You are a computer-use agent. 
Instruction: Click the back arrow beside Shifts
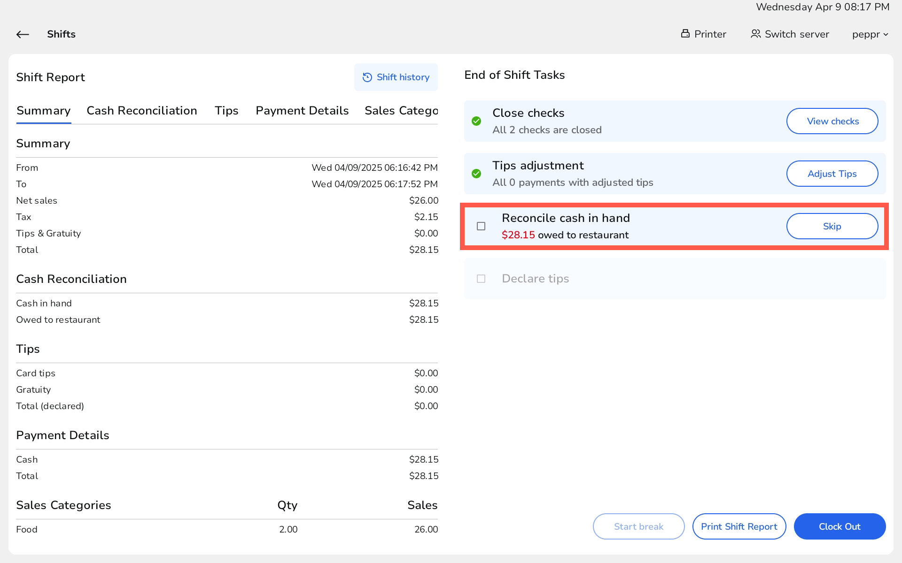22,34
